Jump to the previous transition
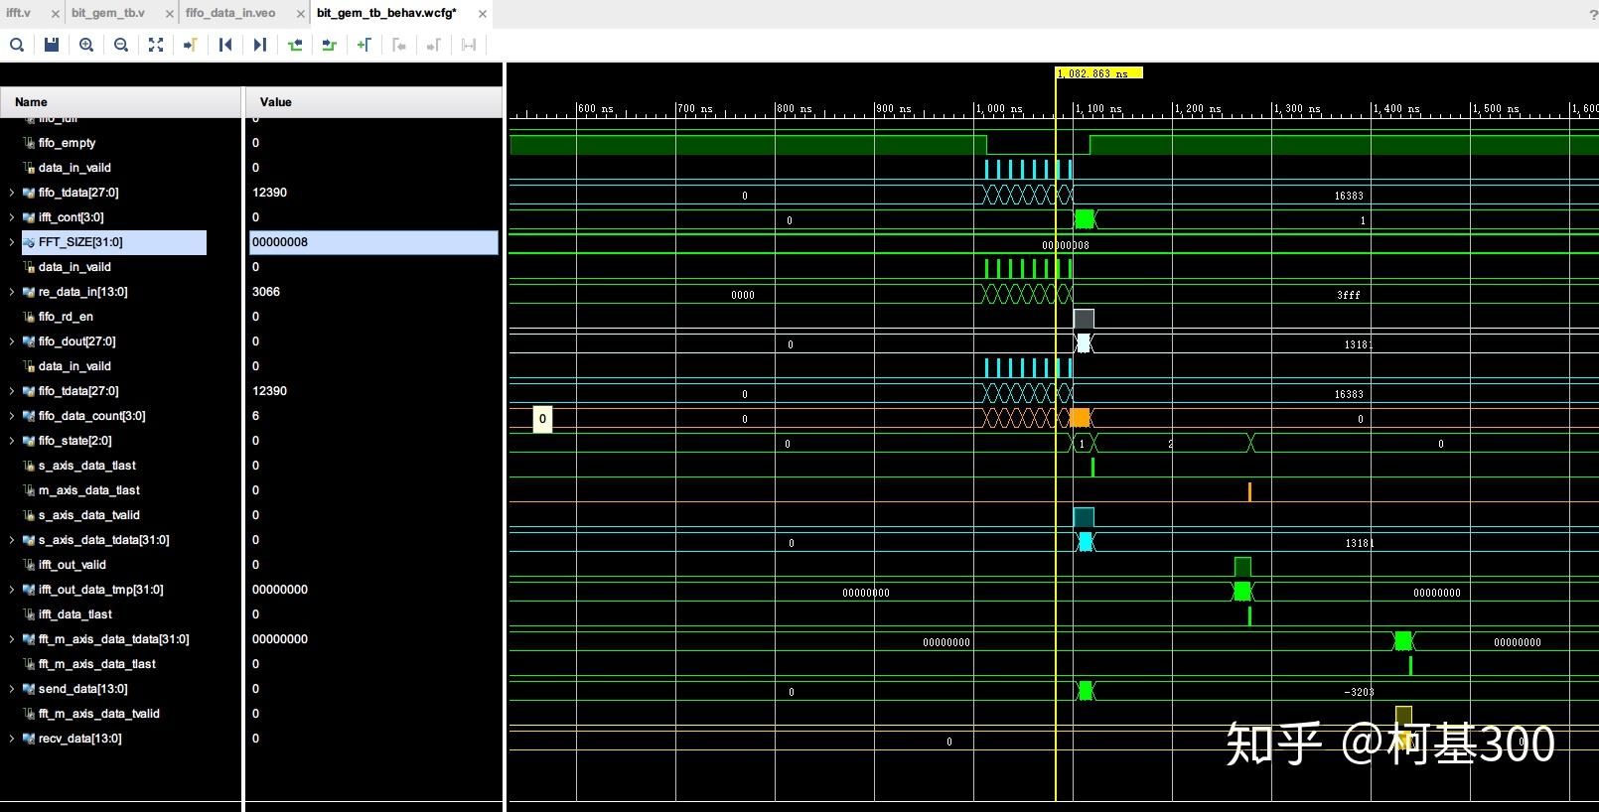 pos(295,45)
